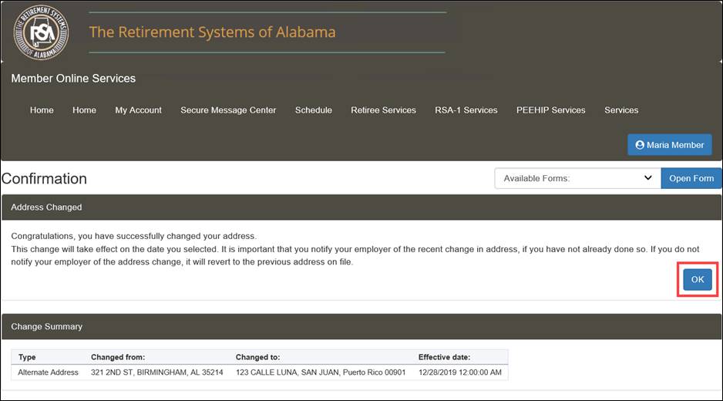This screenshot has height=401, width=723.
Task: Click the Address Changed panel header
Action: (361, 207)
